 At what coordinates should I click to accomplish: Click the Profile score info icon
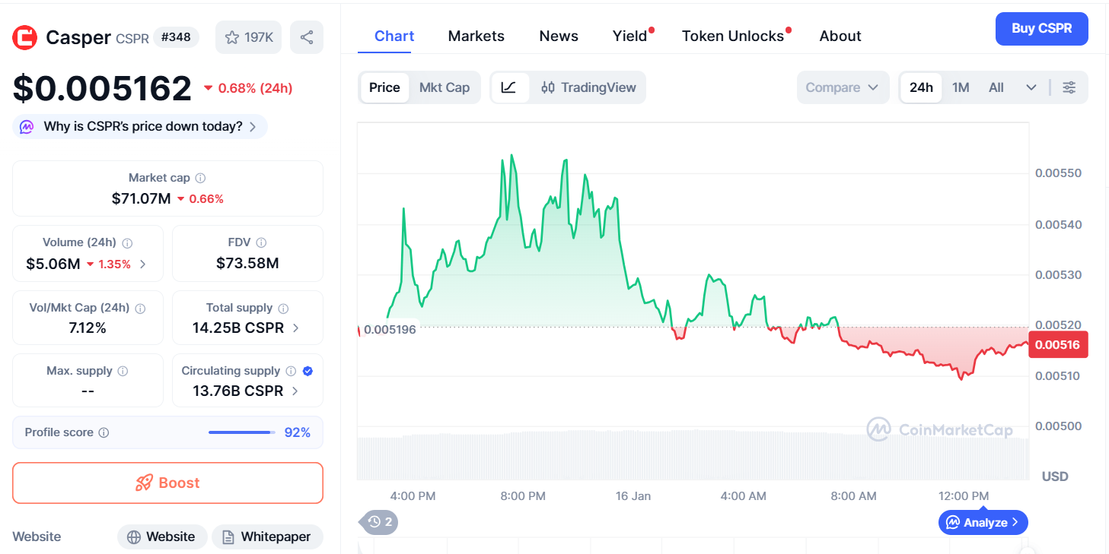point(104,432)
